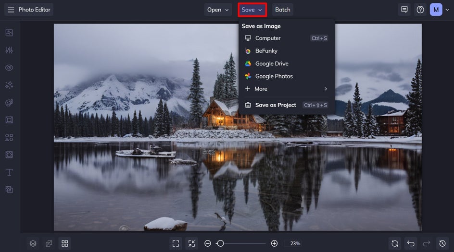Expand the More save destinations submenu
The image size is (454, 252).
coord(286,89)
